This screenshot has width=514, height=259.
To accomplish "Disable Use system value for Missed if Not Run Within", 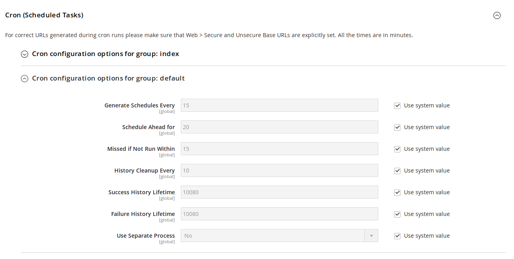I will pyautogui.click(x=397, y=149).
